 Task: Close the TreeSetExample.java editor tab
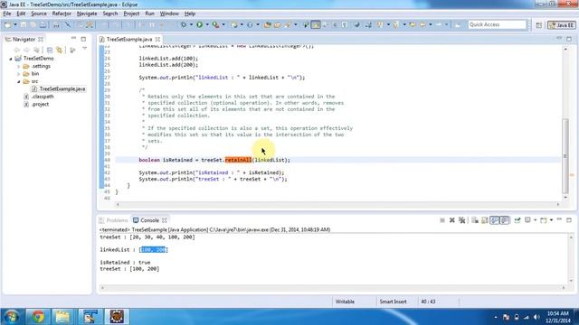157,39
